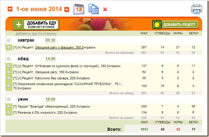Click the copy day documents icon
This screenshot has width=209, height=137.
click(x=93, y=9)
